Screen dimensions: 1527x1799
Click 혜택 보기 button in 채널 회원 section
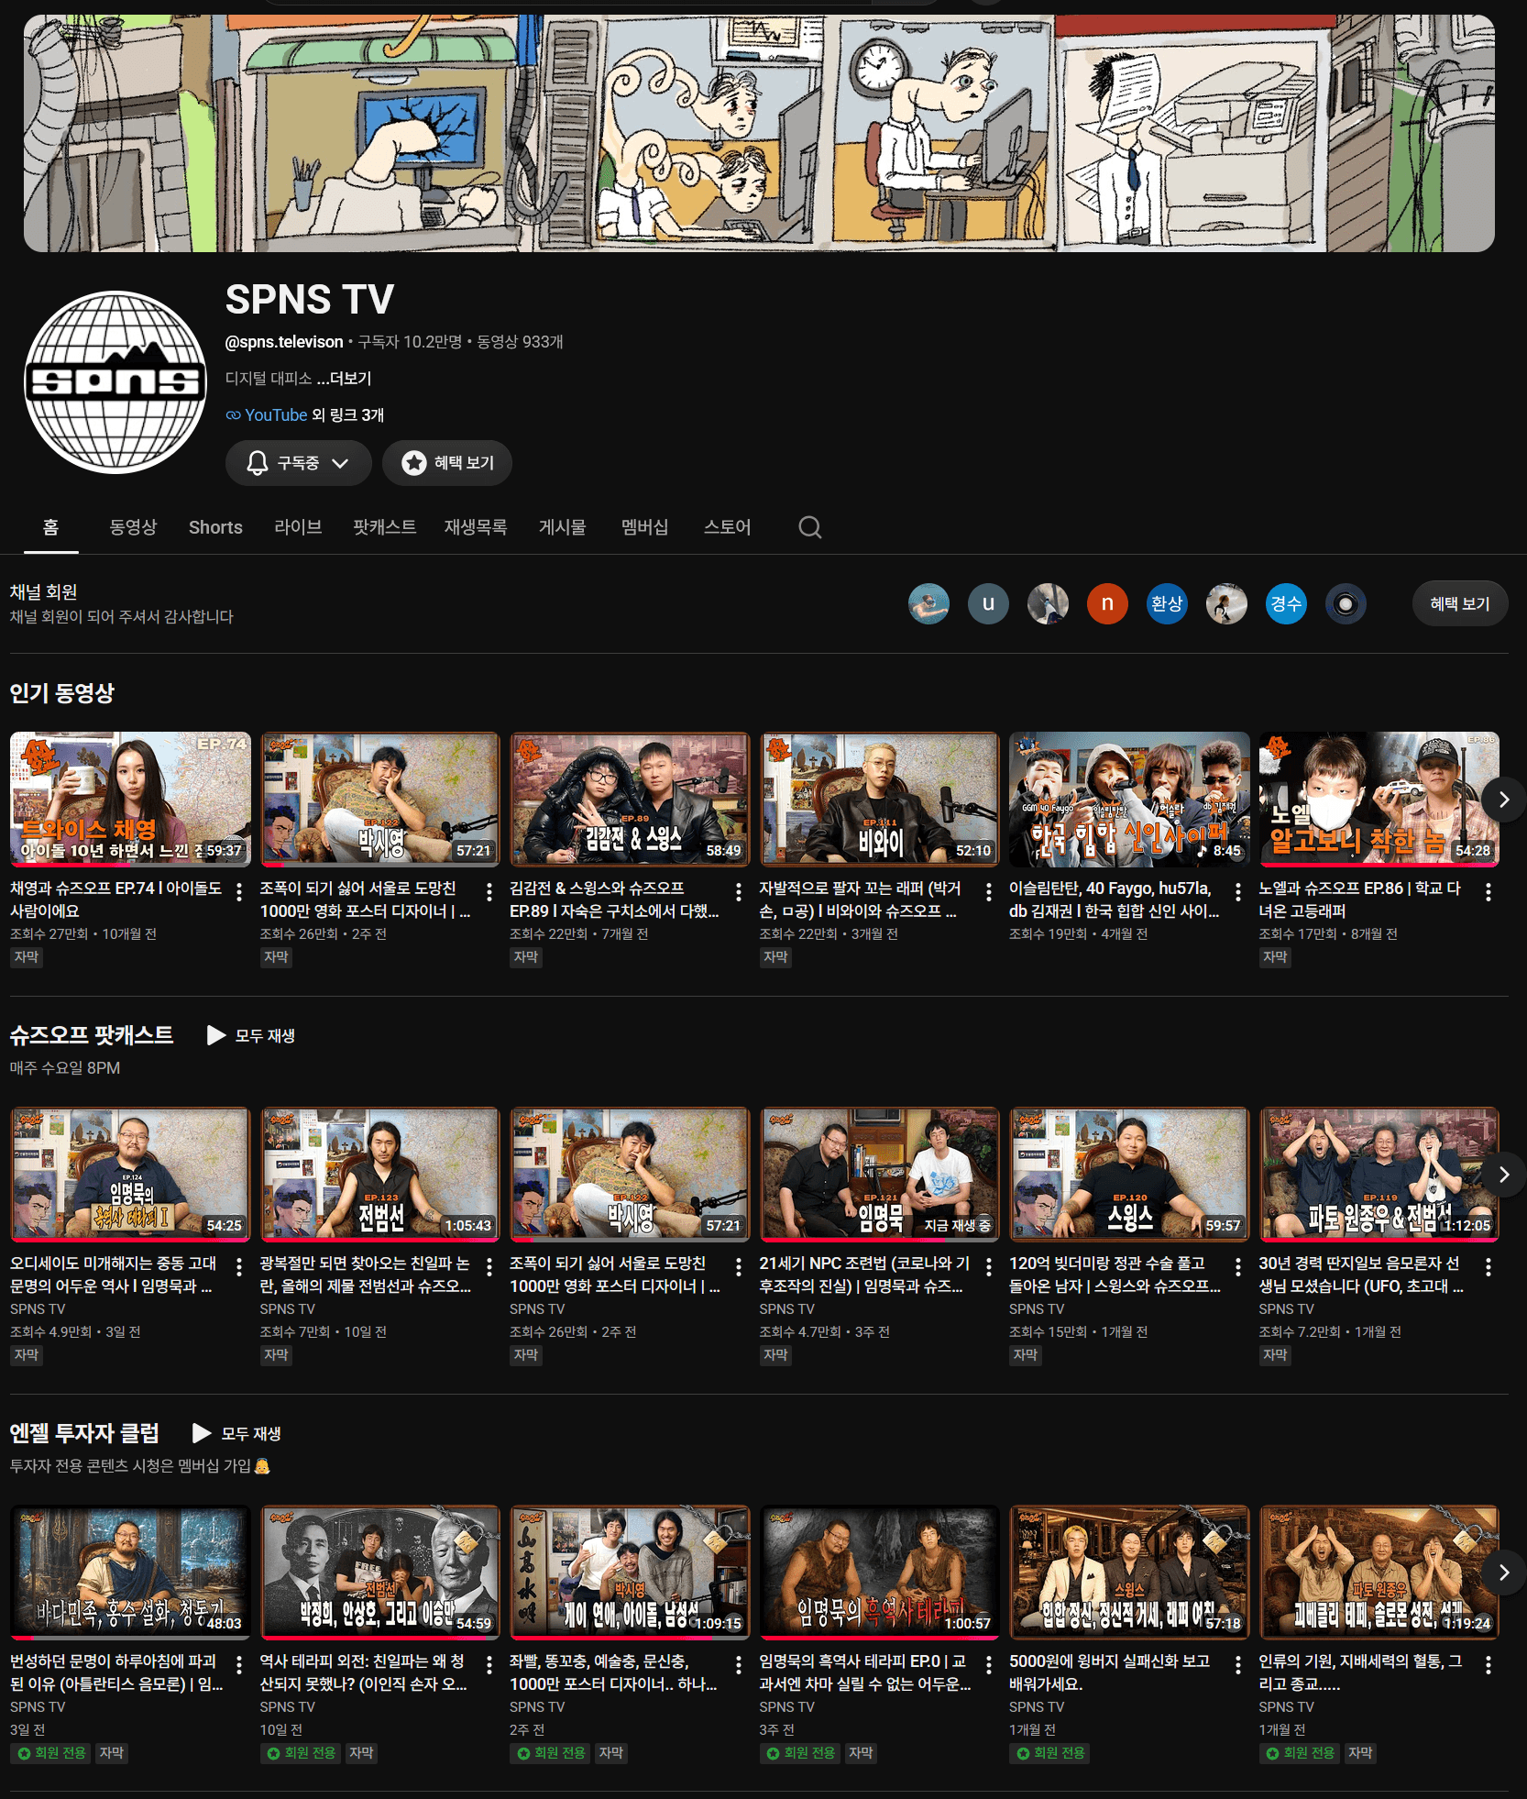coord(1459,603)
